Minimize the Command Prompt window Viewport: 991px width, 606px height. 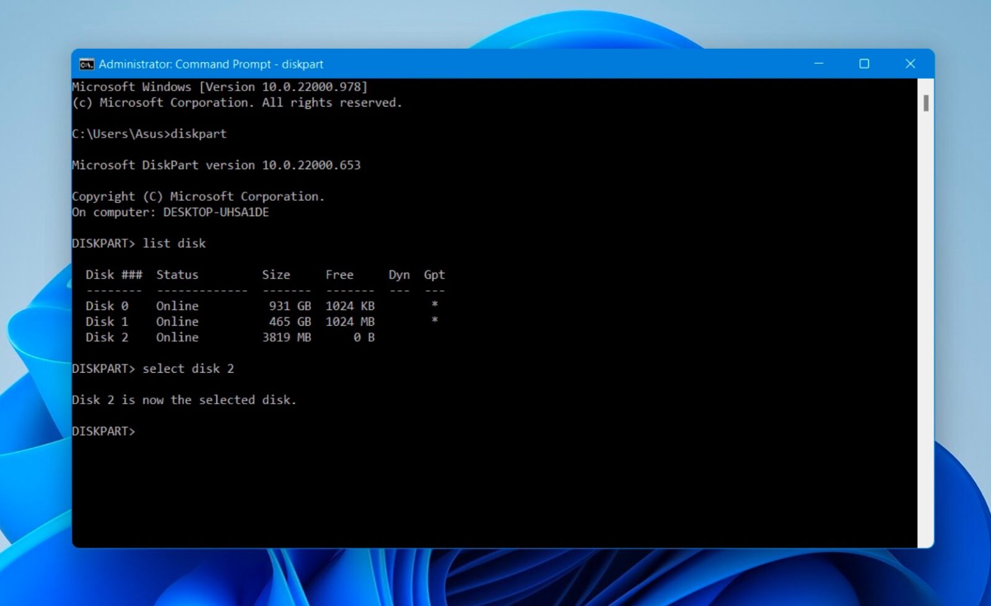pyautogui.click(x=818, y=64)
